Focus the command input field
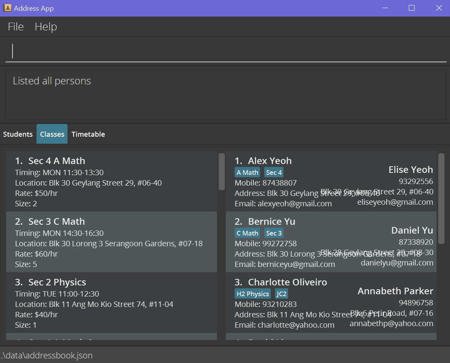Screen dimensions: 450x363 (226, 51)
